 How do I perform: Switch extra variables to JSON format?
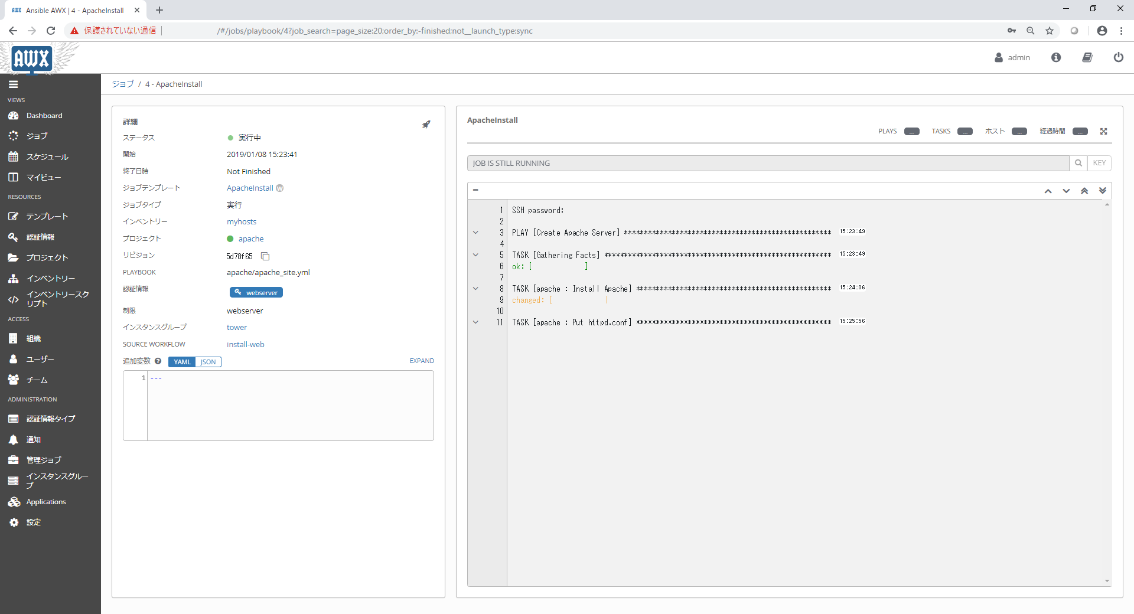click(x=208, y=362)
